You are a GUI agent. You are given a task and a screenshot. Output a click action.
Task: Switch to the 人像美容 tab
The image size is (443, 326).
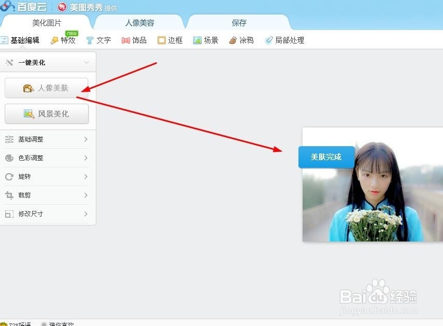139,23
